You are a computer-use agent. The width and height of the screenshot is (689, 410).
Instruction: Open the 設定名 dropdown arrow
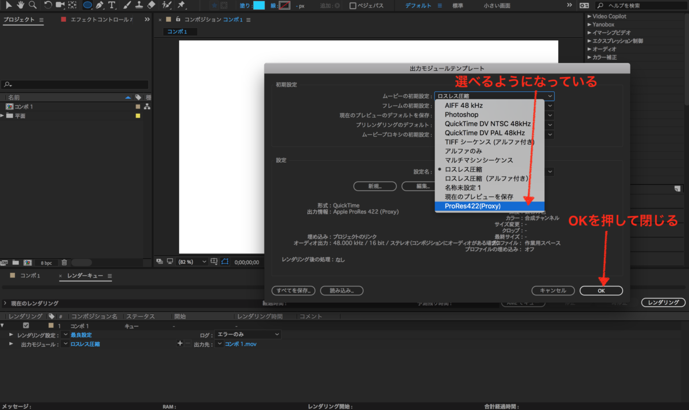550,171
